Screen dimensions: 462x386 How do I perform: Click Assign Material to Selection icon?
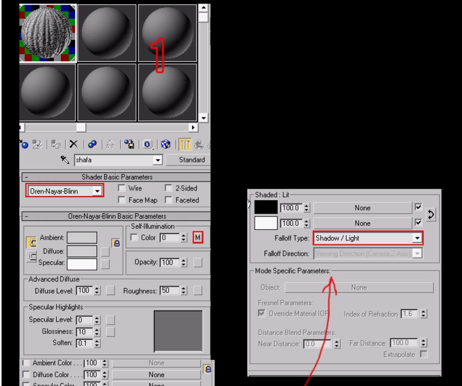click(x=56, y=144)
